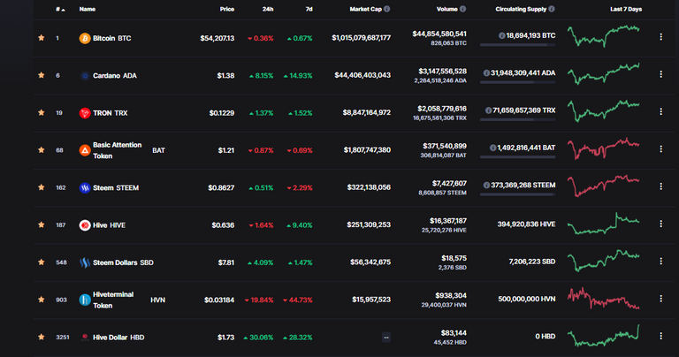Screen dimensions: 679x357
Task: Click Cardano market cap $44,406,403,043
Action: click(362, 75)
